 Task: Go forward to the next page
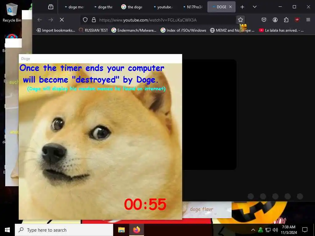51,20
